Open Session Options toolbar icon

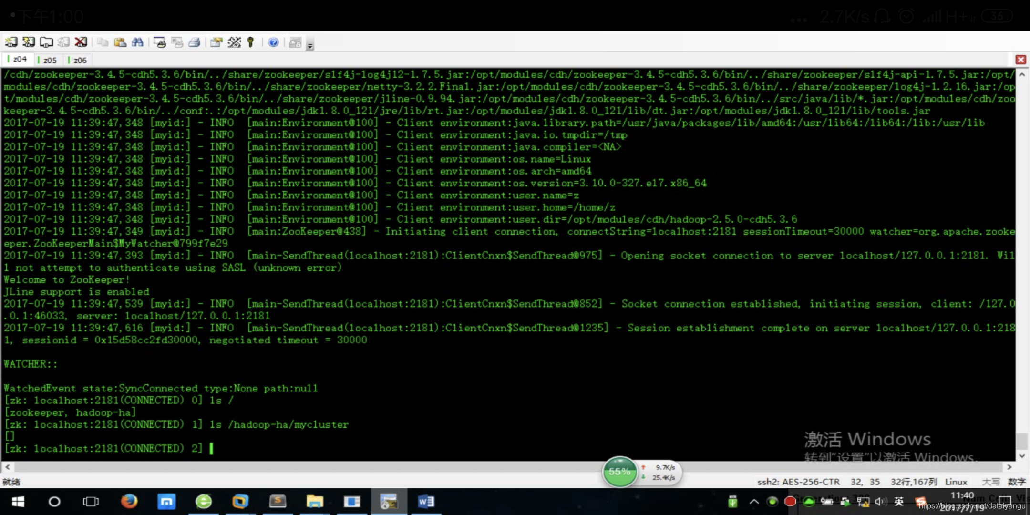(x=216, y=42)
